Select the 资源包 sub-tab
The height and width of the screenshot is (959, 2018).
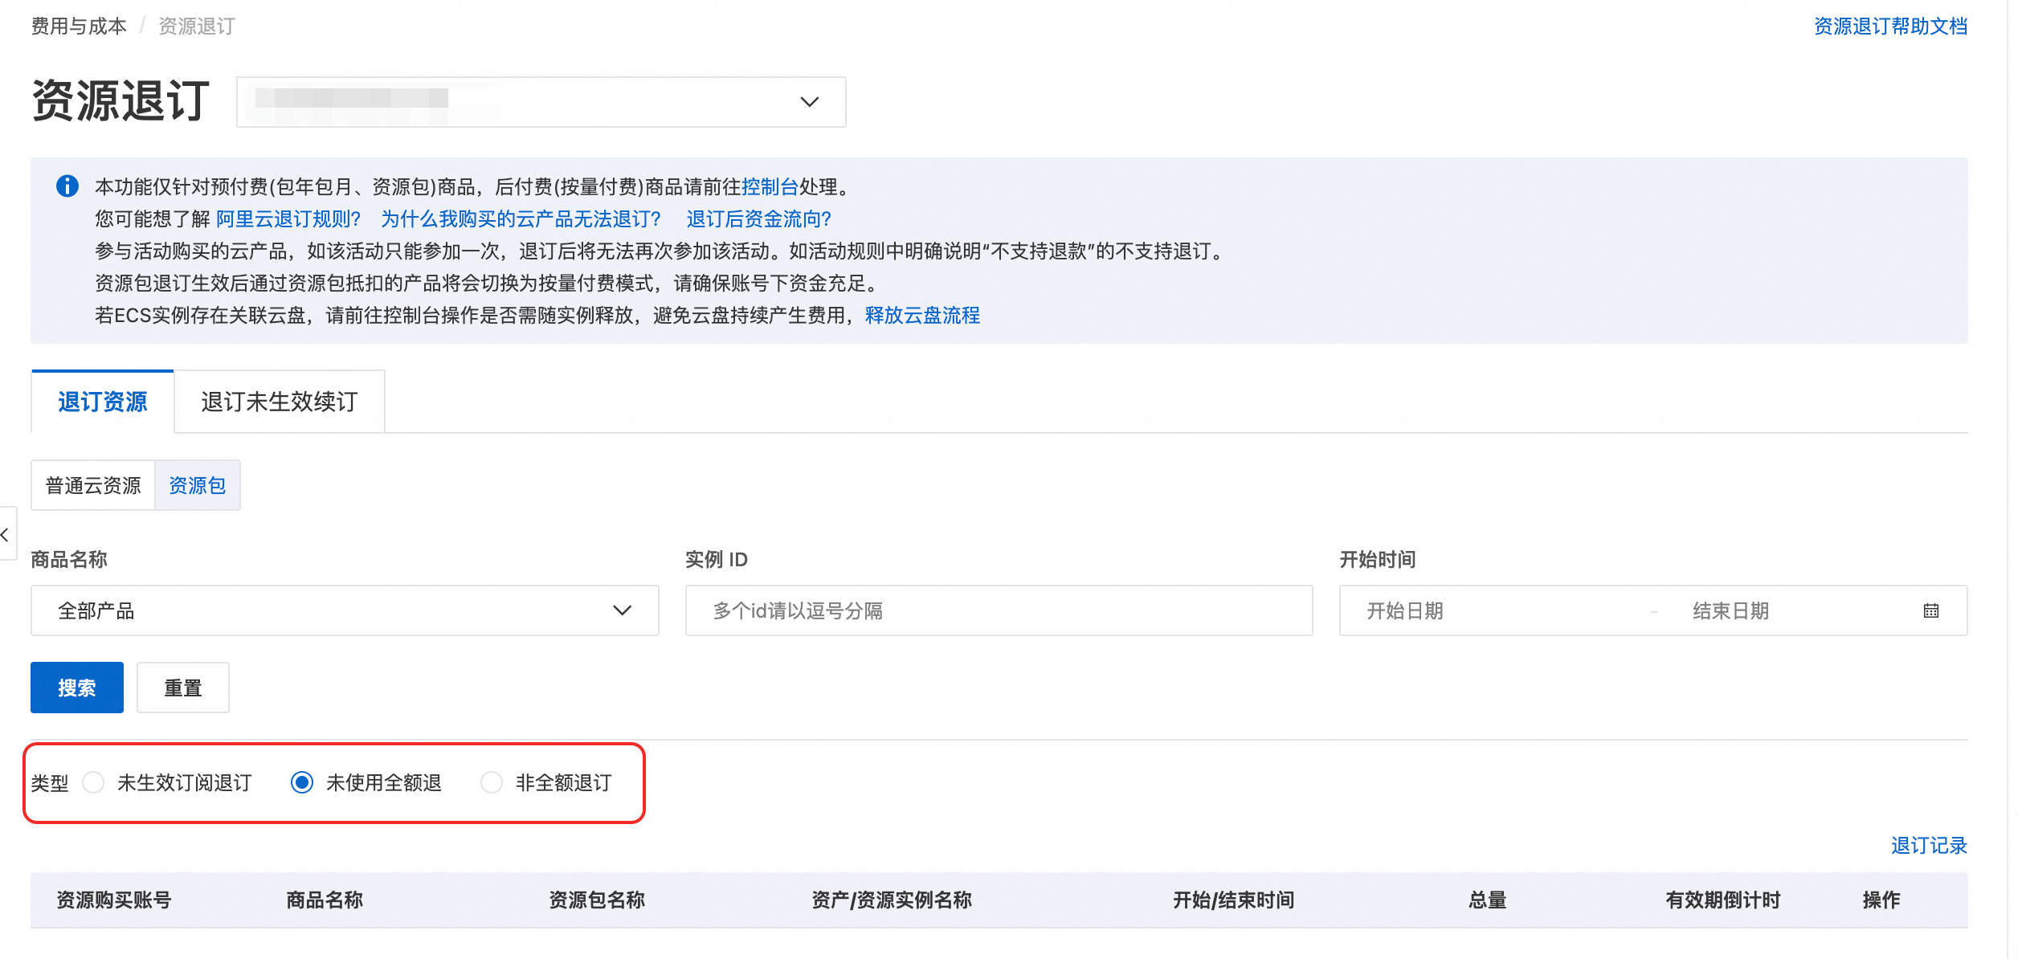point(197,485)
